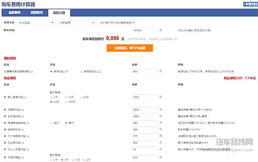Viewport: 258px width, 162px height.
Task: Click the 不计免赔特约险 amount field 777
Action: coord(145,136)
